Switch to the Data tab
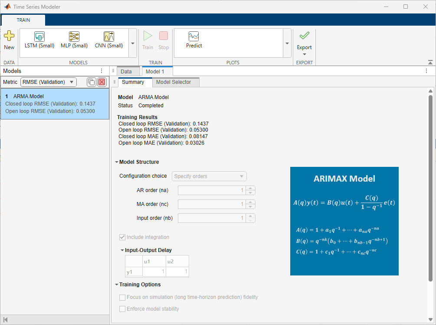 pos(126,71)
